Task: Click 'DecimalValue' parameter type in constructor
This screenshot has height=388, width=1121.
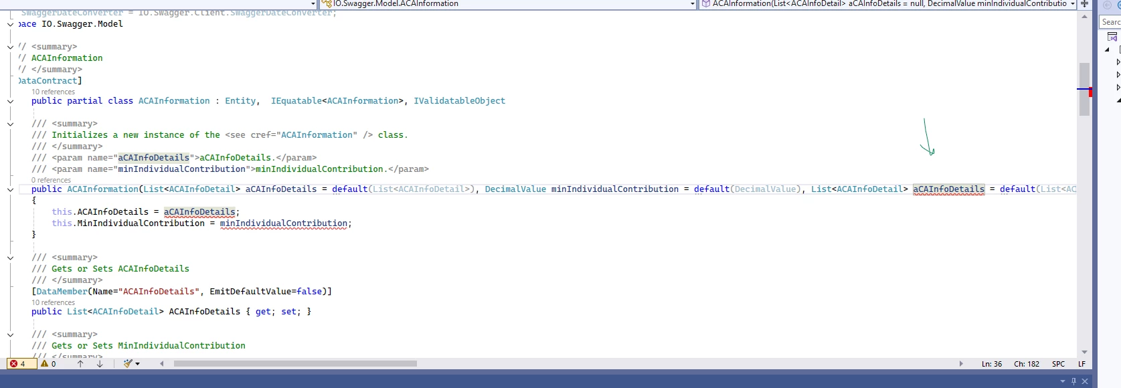Action: pyautogui.click(x=515, y=189)
